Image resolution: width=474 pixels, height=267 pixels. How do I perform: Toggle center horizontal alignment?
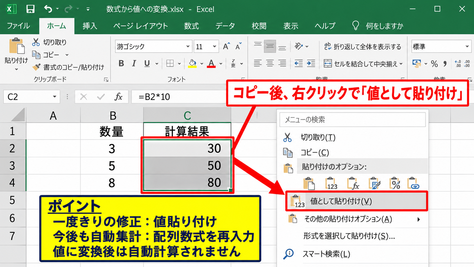[270, 63]
